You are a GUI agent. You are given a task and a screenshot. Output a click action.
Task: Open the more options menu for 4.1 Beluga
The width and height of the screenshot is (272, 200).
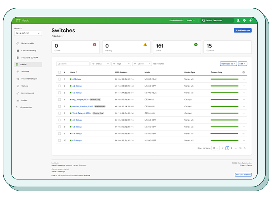tap(244, 79)
